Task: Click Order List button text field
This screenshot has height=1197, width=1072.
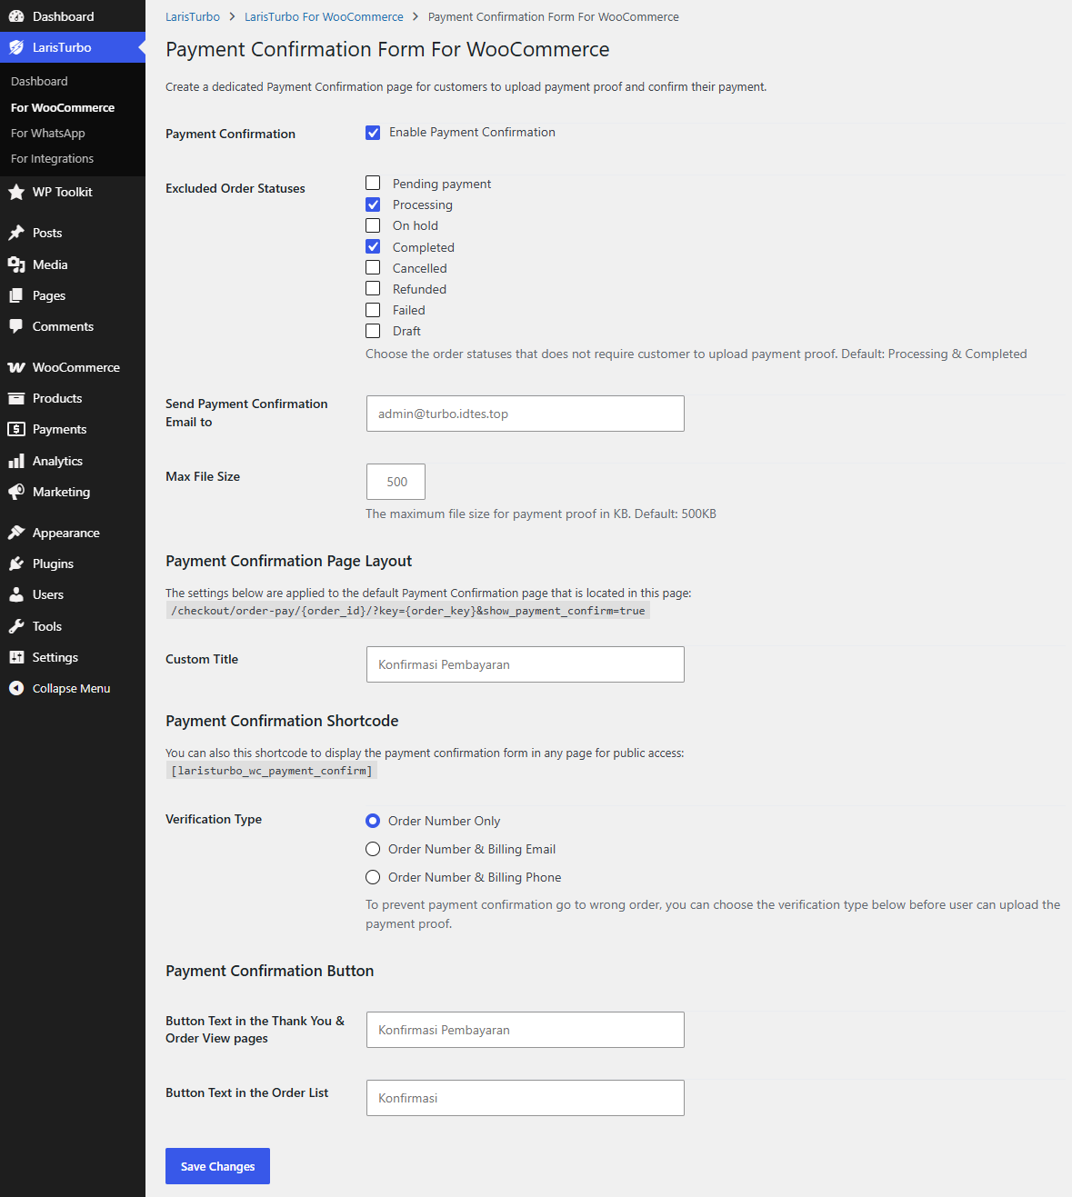Action: click(x=526, y=1098)
